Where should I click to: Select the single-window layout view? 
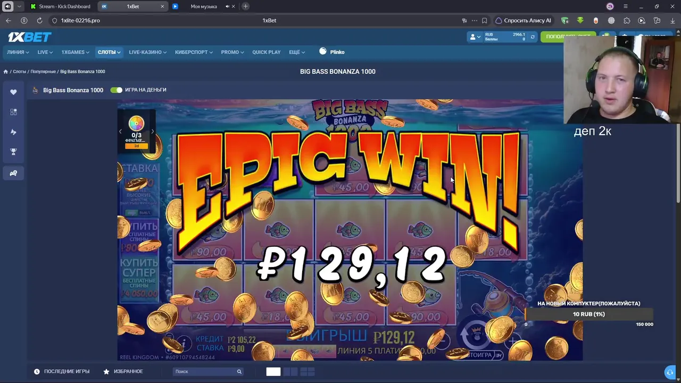click(273, 372)
